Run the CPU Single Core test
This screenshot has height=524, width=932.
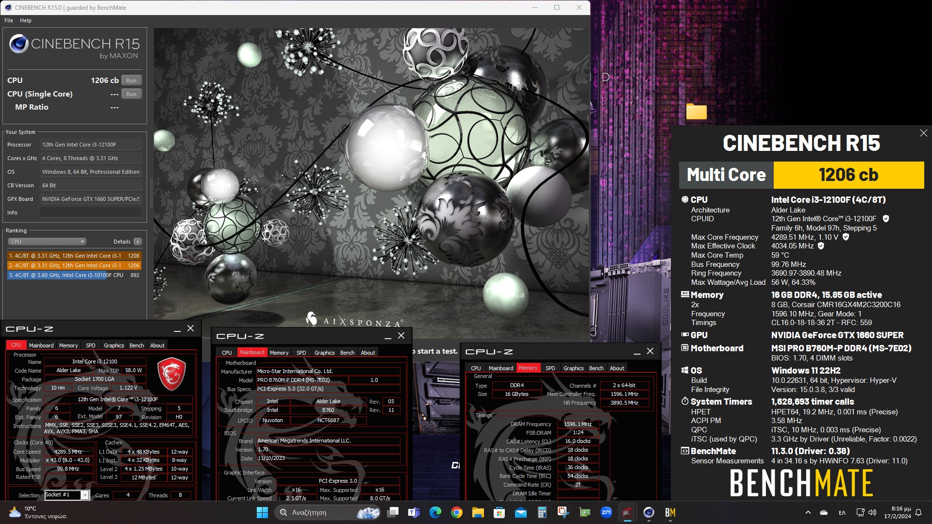click(131, 94)
